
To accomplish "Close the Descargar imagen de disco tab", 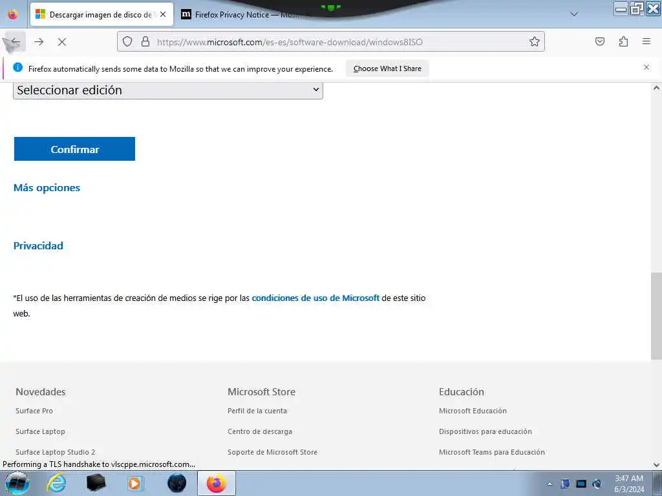I will point(163,14).
